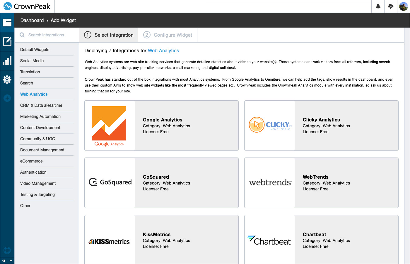Open the settings gear sidebar icon
The height and width of the screenshot is (264, 410).
(7, 79)
